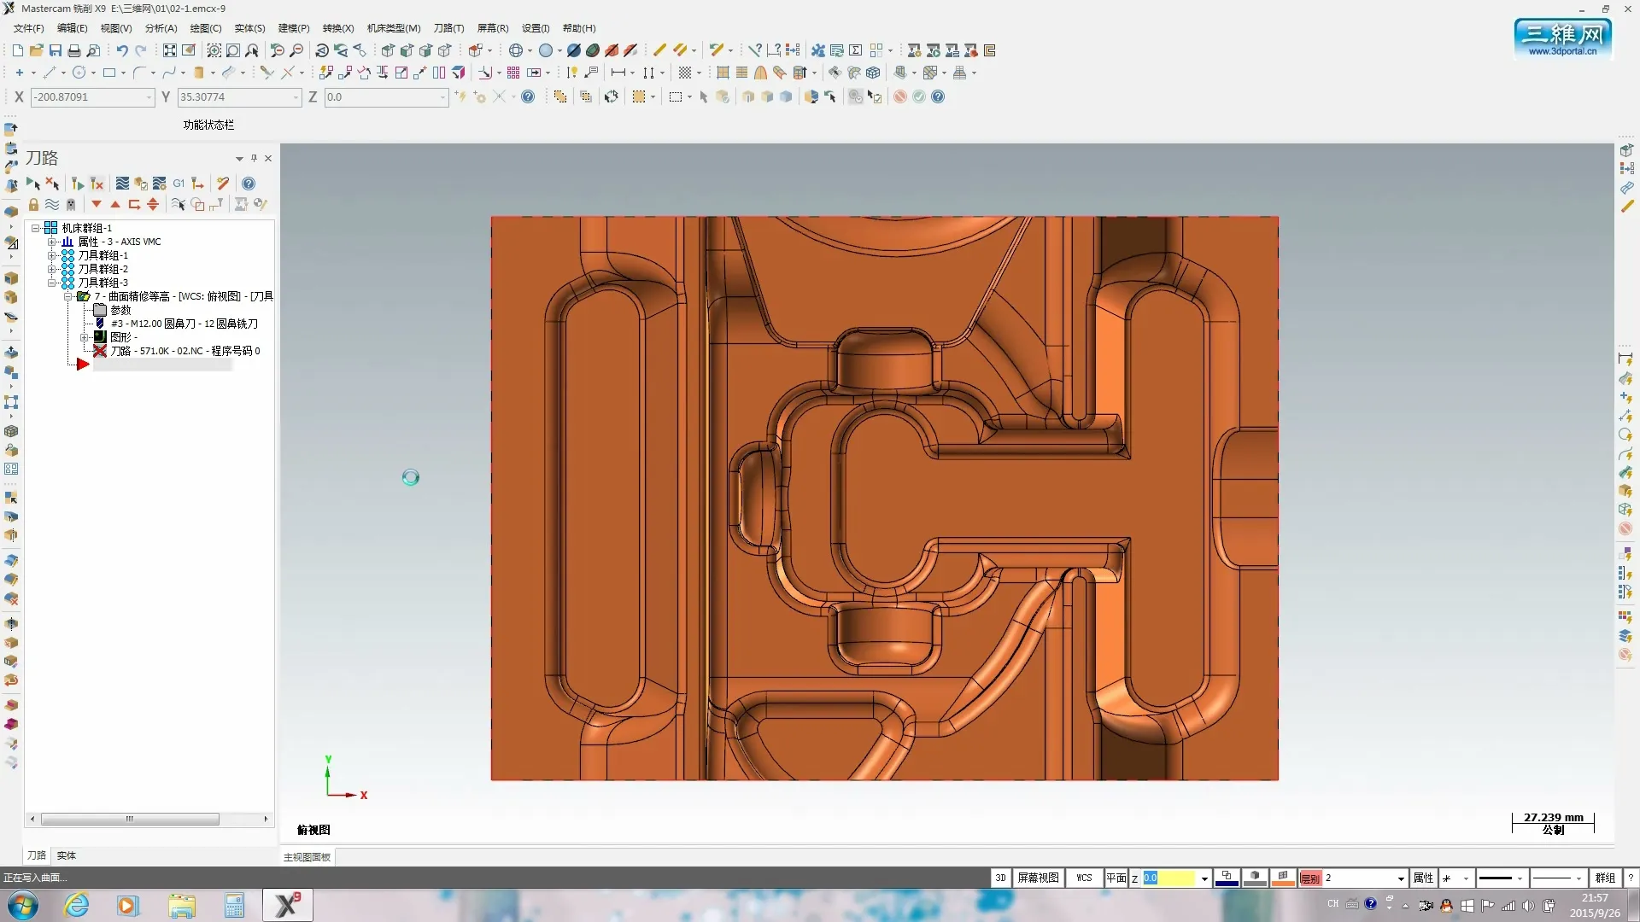Collapse 刀具群组-3 tree node
Image resolution: width=1640 pixels, height=922 pixels.
click(x=52, y=283)
